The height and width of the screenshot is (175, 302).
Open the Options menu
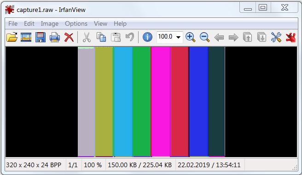(x=76, y=23)
